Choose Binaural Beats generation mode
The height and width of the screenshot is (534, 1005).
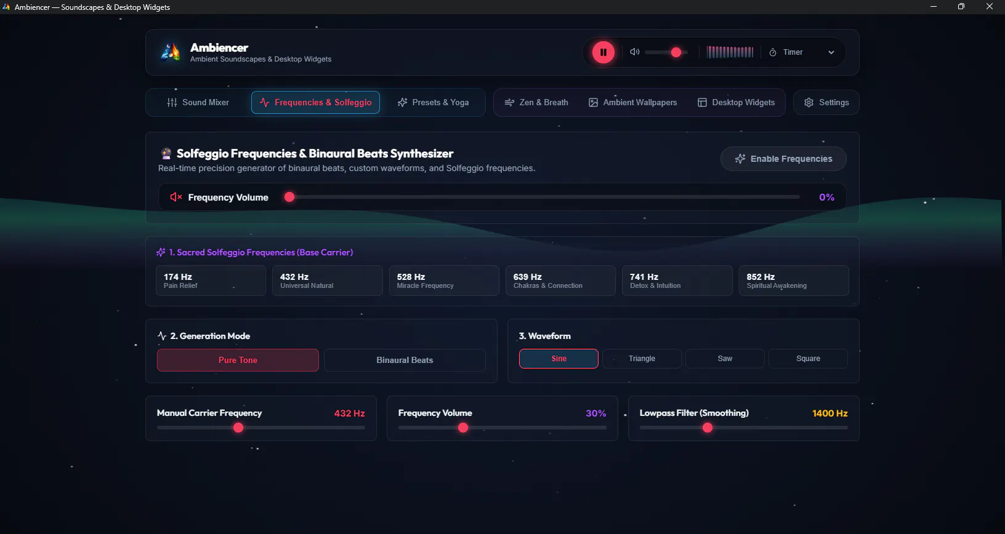pyautogui.click(x=405, y=360)
